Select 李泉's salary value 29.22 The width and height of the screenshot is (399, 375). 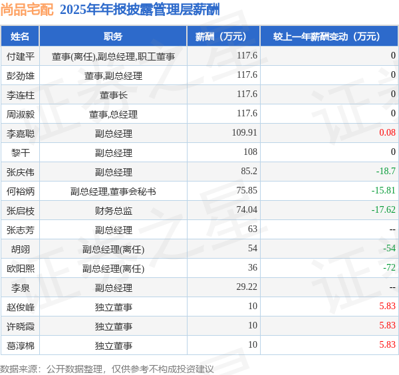tap(247, 287)
